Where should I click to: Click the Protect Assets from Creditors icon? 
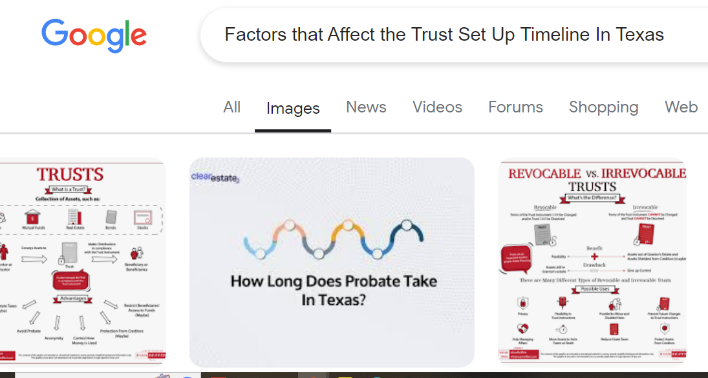[665, 328]
